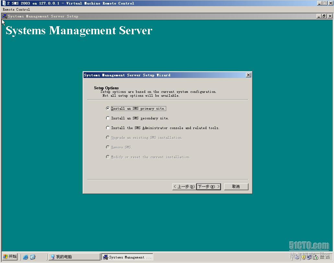
Task: Launch Internet Explorer from quick launch
Action: (26, 257)
